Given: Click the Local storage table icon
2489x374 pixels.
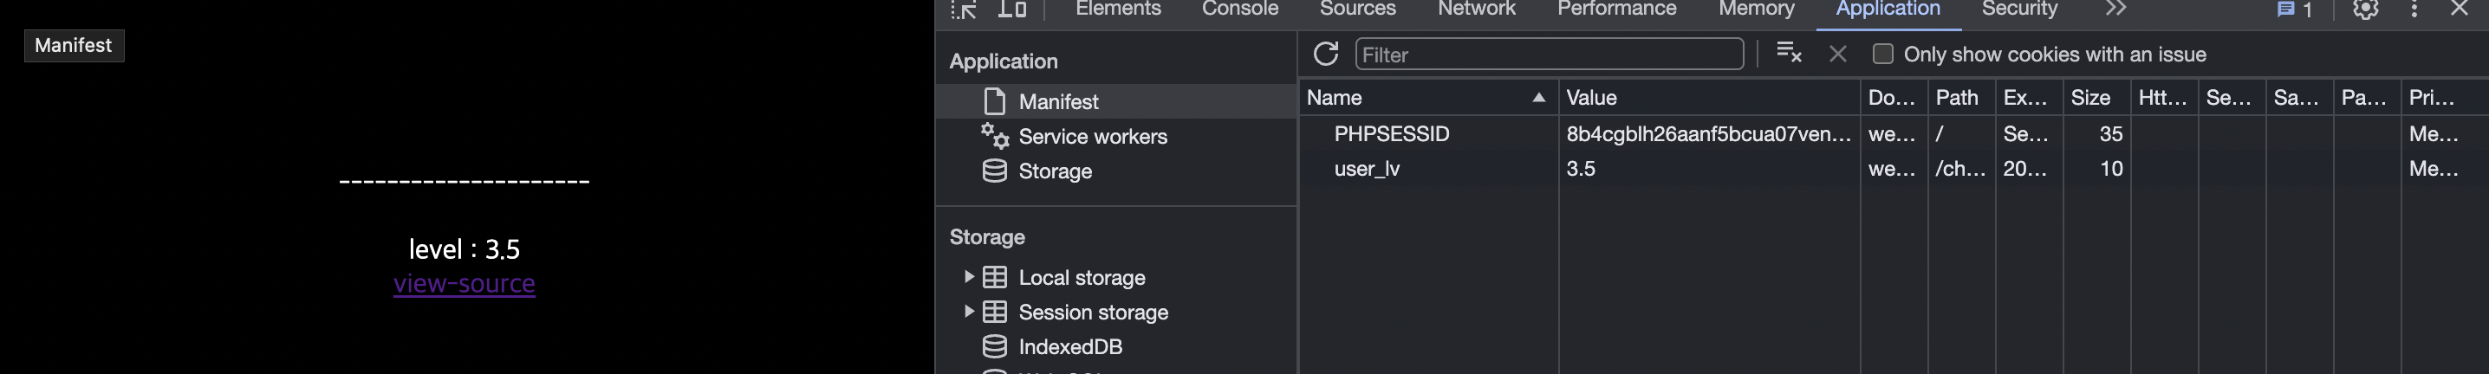Looking at the screenshot, I should tap(994, 277).
